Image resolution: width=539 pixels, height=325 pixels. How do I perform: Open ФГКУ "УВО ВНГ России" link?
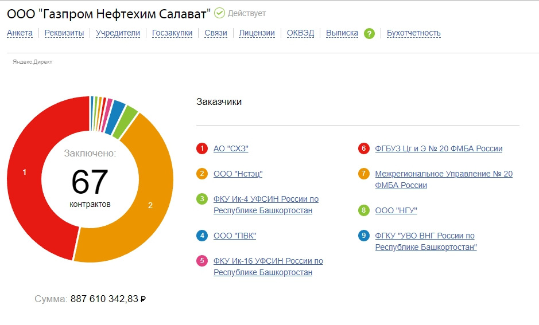click(426, 241)
